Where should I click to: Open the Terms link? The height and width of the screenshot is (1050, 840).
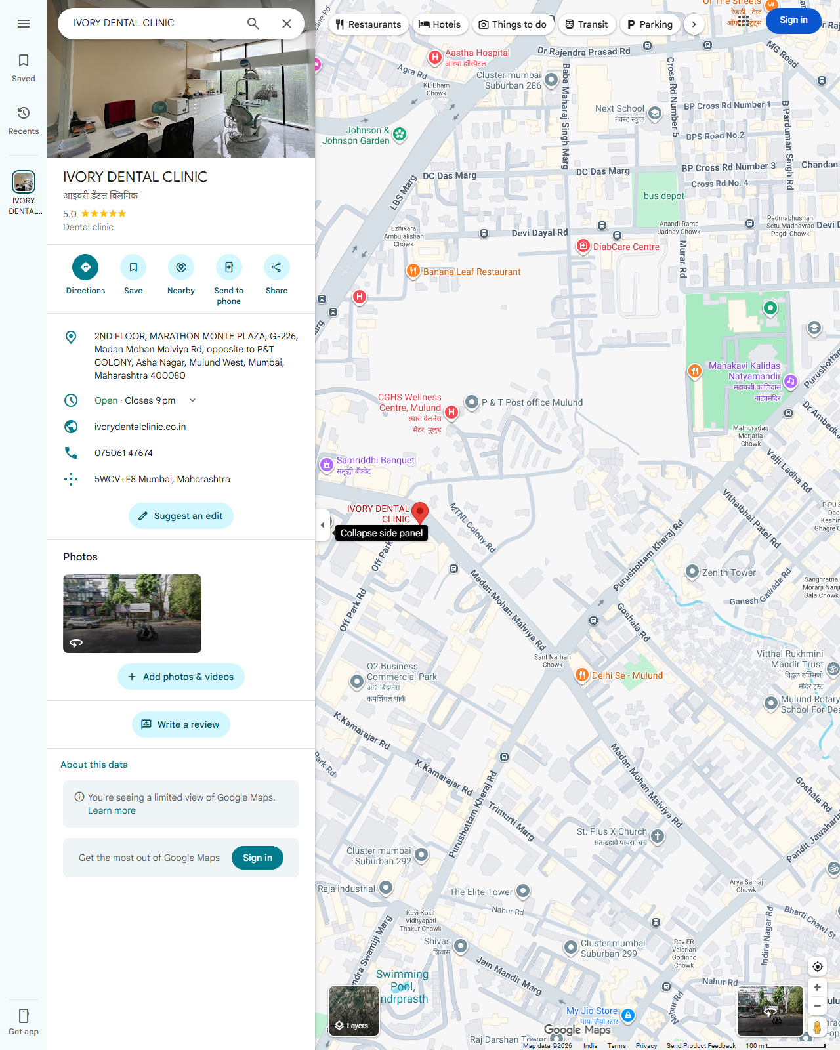(x=616, y=1045)
